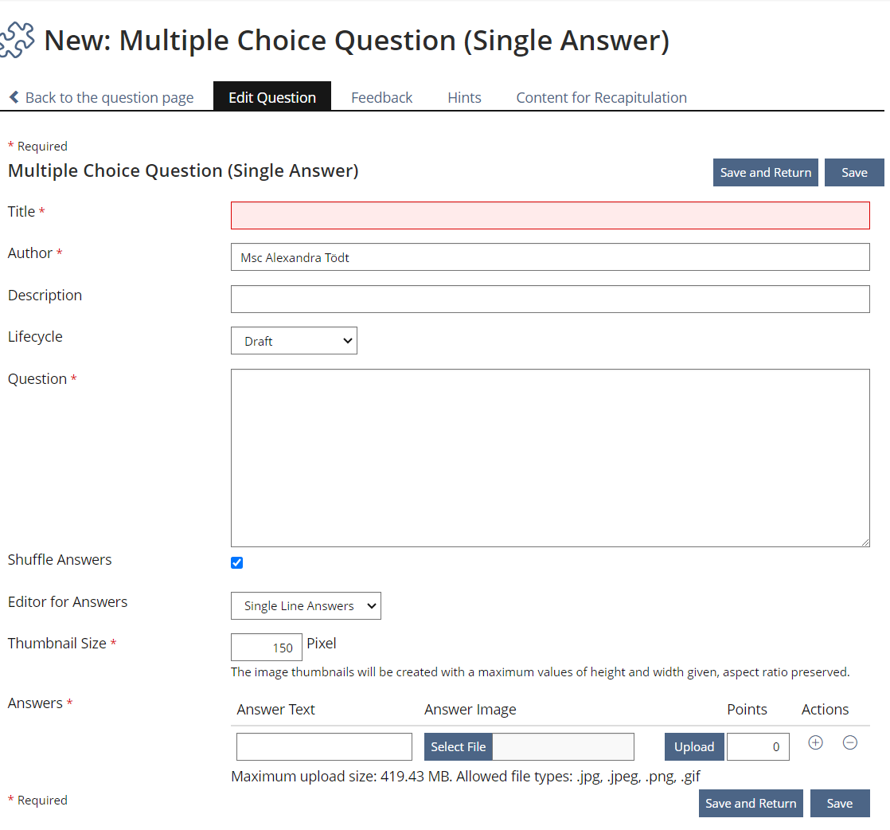Select the Edit Question tab

pyautogui.click(x=271, y=96)
